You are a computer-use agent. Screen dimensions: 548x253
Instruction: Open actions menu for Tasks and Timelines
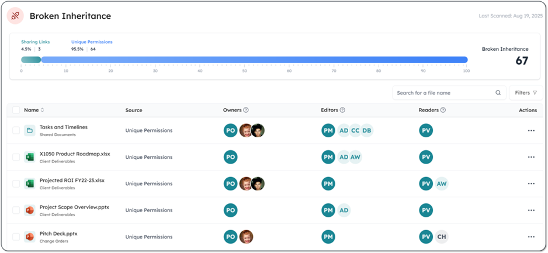pos(530,130)
